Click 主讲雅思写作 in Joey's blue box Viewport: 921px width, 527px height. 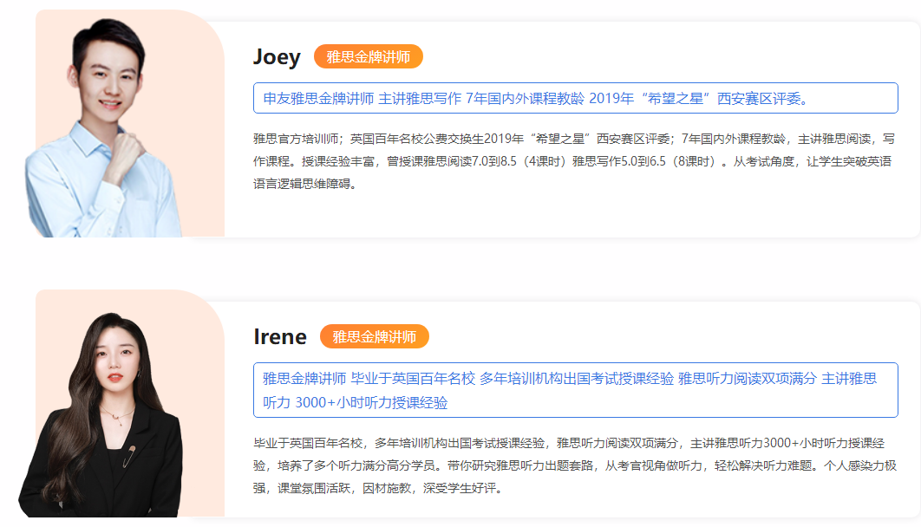(420, 98)
